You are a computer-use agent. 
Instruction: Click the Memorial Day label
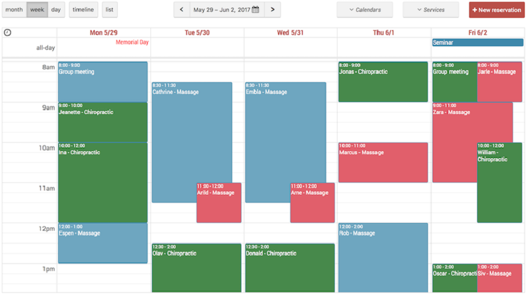(x=132, y=43)
